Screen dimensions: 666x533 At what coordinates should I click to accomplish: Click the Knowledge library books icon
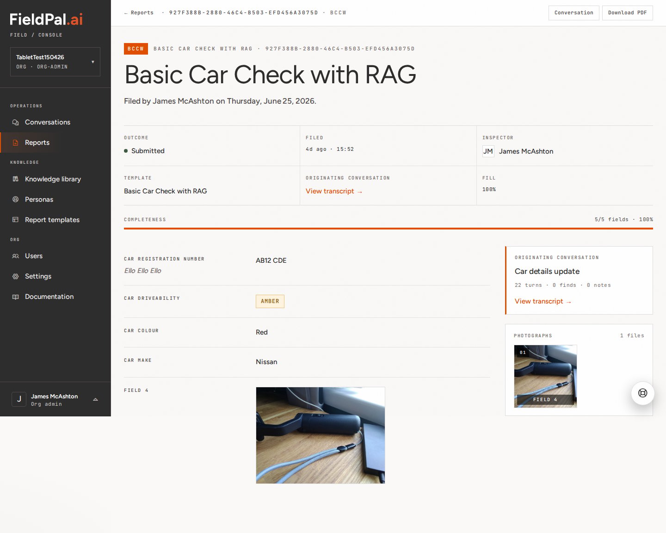click(x=15, y=179)
